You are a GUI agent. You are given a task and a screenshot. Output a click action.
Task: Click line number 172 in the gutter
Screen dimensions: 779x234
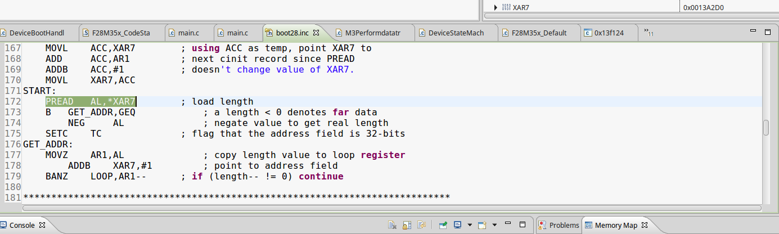(12, 102)
